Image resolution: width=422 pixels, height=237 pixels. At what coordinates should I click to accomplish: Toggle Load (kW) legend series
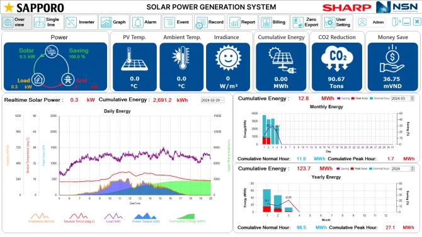pos(113,218)
